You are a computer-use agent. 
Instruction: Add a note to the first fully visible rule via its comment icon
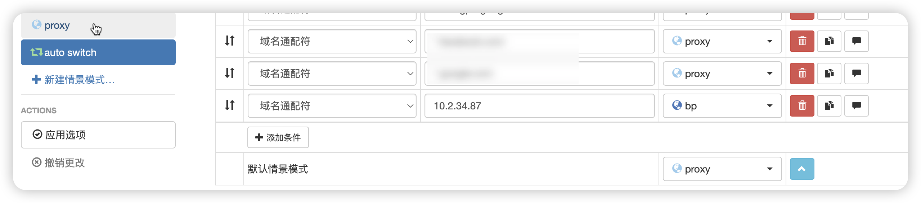coord(857,41)
